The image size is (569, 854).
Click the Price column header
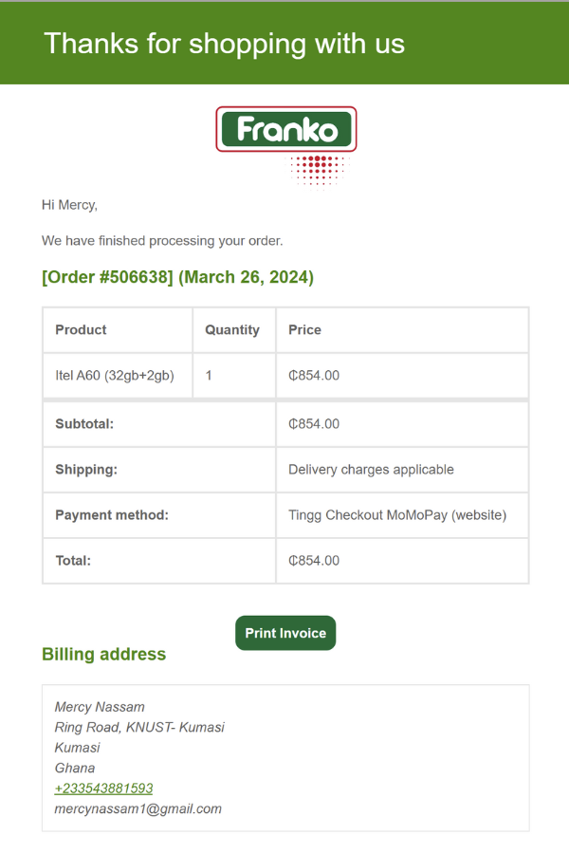(x=303, y=329)
